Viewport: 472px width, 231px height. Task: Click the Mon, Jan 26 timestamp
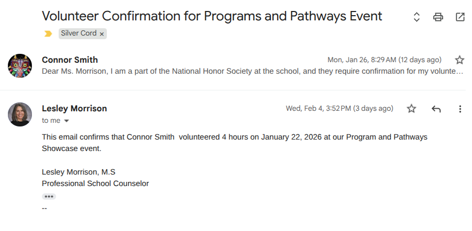(x=384, y=60)
